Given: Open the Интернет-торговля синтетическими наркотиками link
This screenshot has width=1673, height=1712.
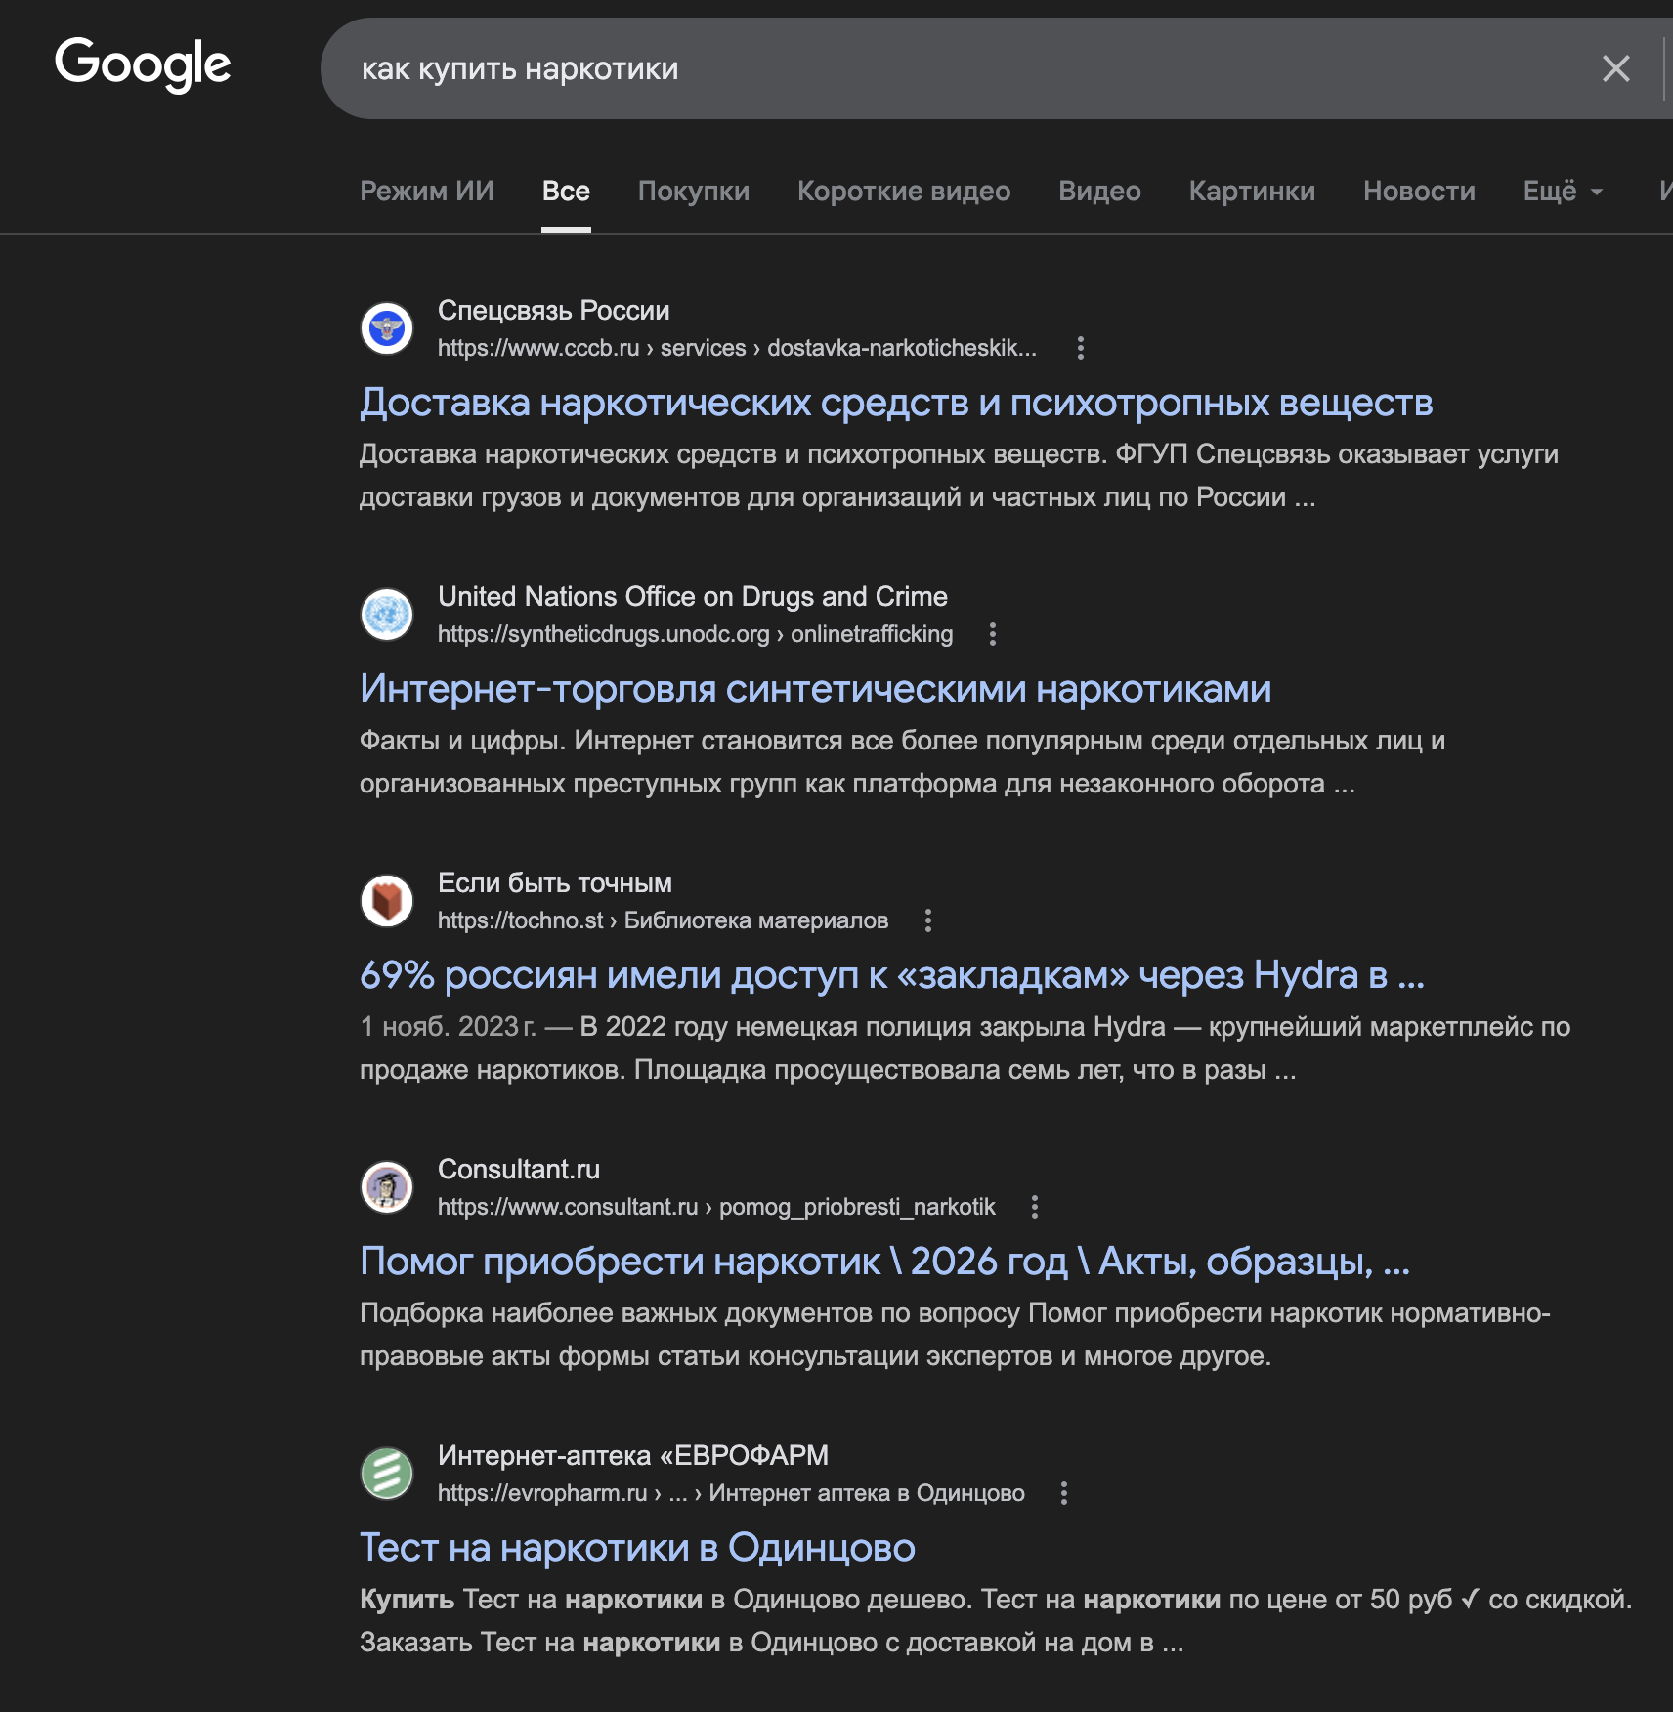Looking at the screenshot, I should [815, 689].
